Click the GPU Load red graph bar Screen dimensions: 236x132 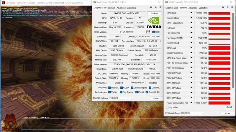219,48
